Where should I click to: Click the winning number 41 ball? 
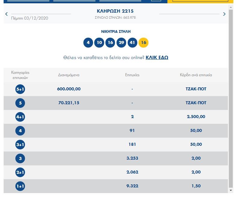[132, 42]
